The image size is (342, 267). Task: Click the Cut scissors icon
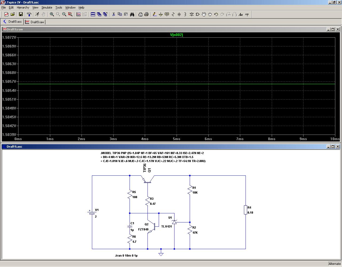[x=114, y=14]
